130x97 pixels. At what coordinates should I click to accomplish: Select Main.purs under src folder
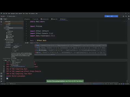click(x=10, y=28)
